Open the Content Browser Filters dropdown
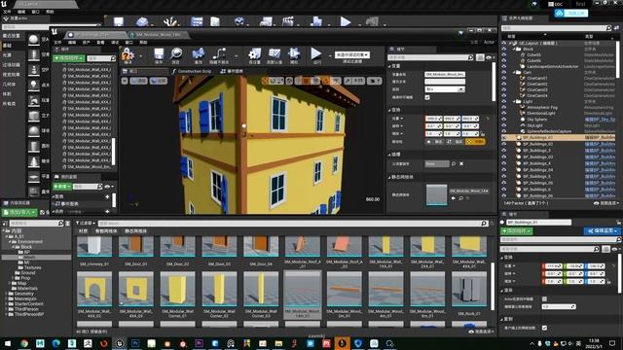The height and width of the screenshot is (350, 623). (x=85, y=224)
